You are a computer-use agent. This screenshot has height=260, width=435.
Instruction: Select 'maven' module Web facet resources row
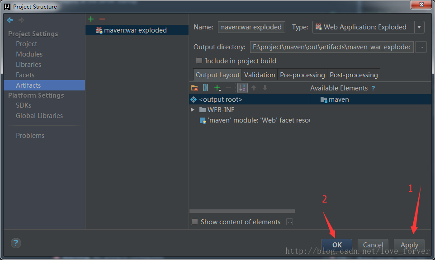250,120
